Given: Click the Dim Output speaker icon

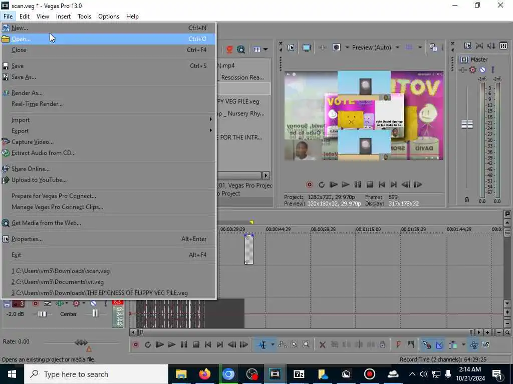Looking at the screenshot, I should [491, 45].
